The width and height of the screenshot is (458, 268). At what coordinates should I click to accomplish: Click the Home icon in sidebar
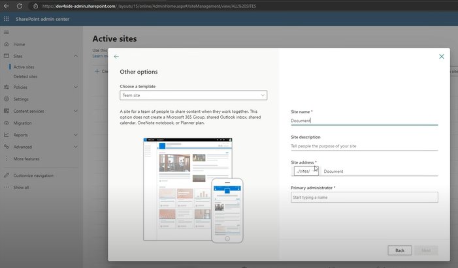tap(7, 44)
